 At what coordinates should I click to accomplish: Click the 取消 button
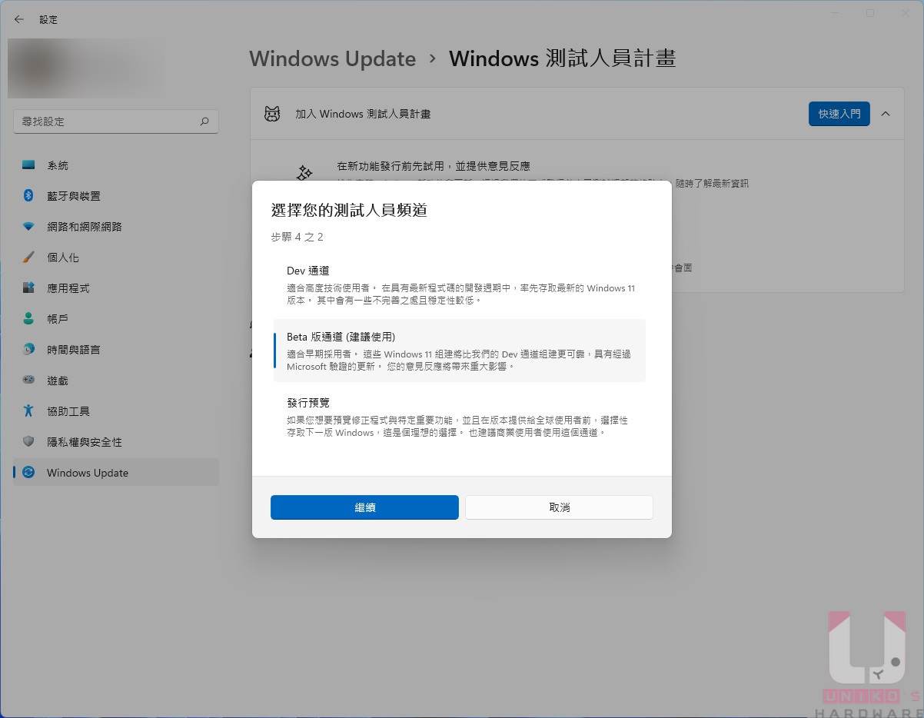559,507
